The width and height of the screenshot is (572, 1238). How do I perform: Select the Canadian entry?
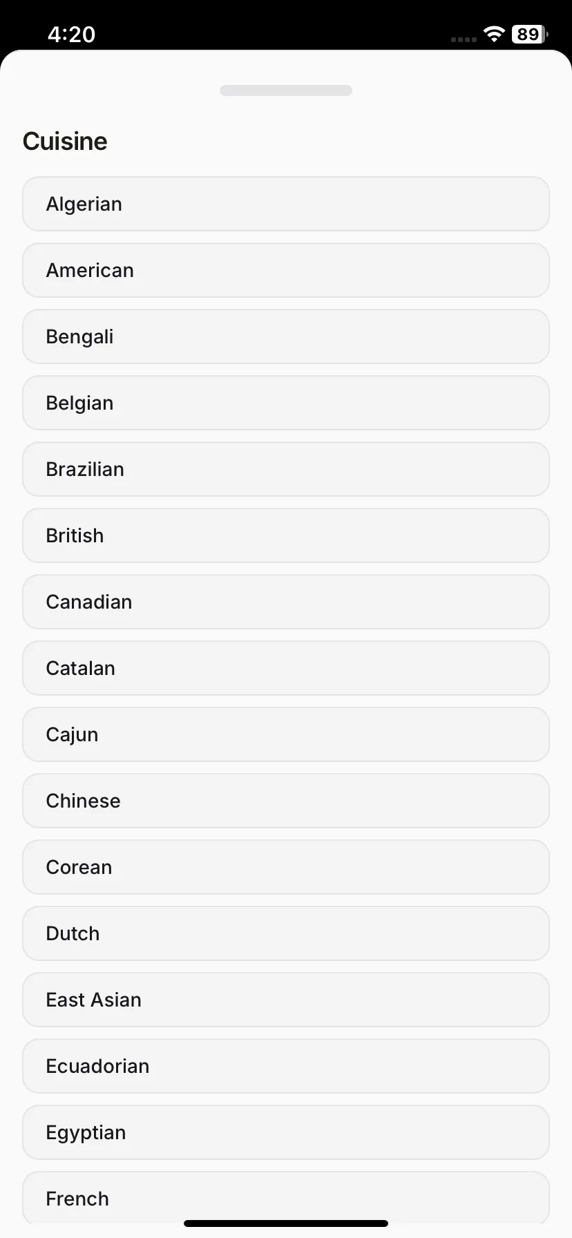coord(286,602)
